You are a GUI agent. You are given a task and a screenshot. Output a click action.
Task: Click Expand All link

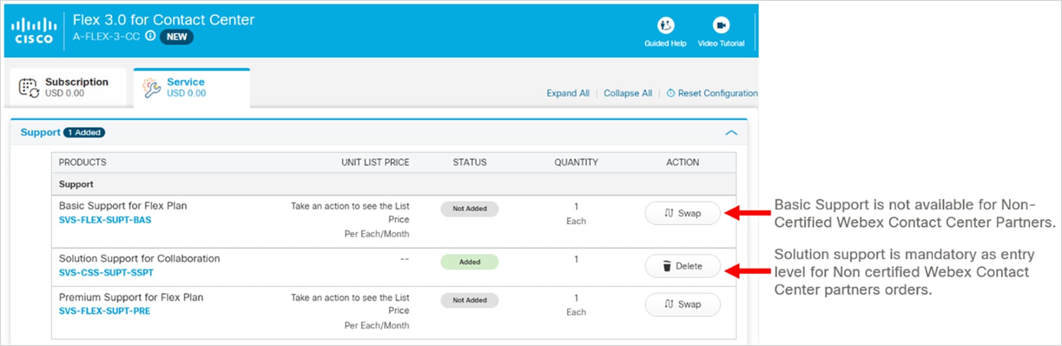[568, 93]
